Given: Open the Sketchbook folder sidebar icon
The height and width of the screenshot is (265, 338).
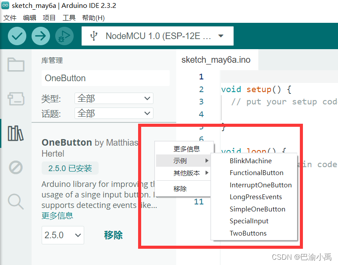Looking at the screenshot, I should [x=16, y=64].
